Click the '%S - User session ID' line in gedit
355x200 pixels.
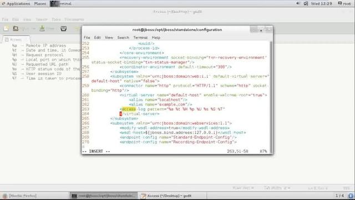[x=37, y=73]
